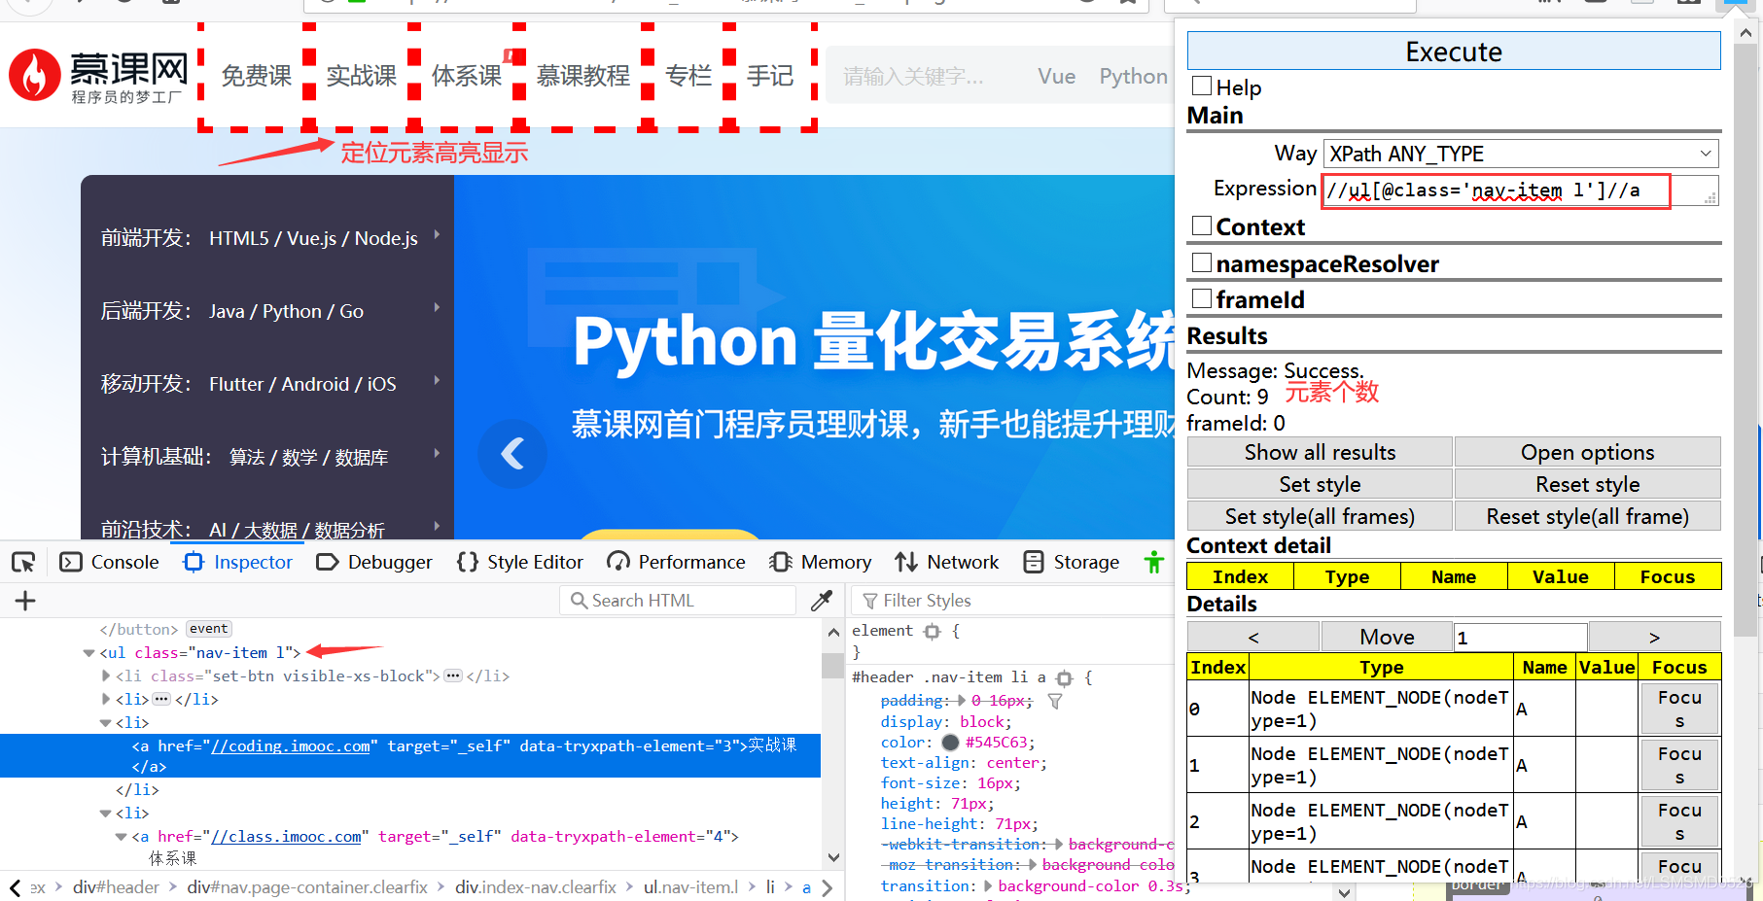Click the Reset style button

(x=1588, y=484)
